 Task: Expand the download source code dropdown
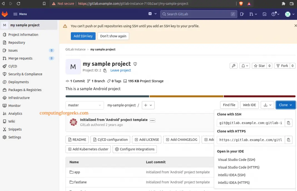pos(267,105)
